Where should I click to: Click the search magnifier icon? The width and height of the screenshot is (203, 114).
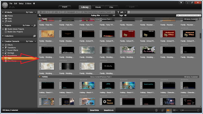tap(177, 16)
